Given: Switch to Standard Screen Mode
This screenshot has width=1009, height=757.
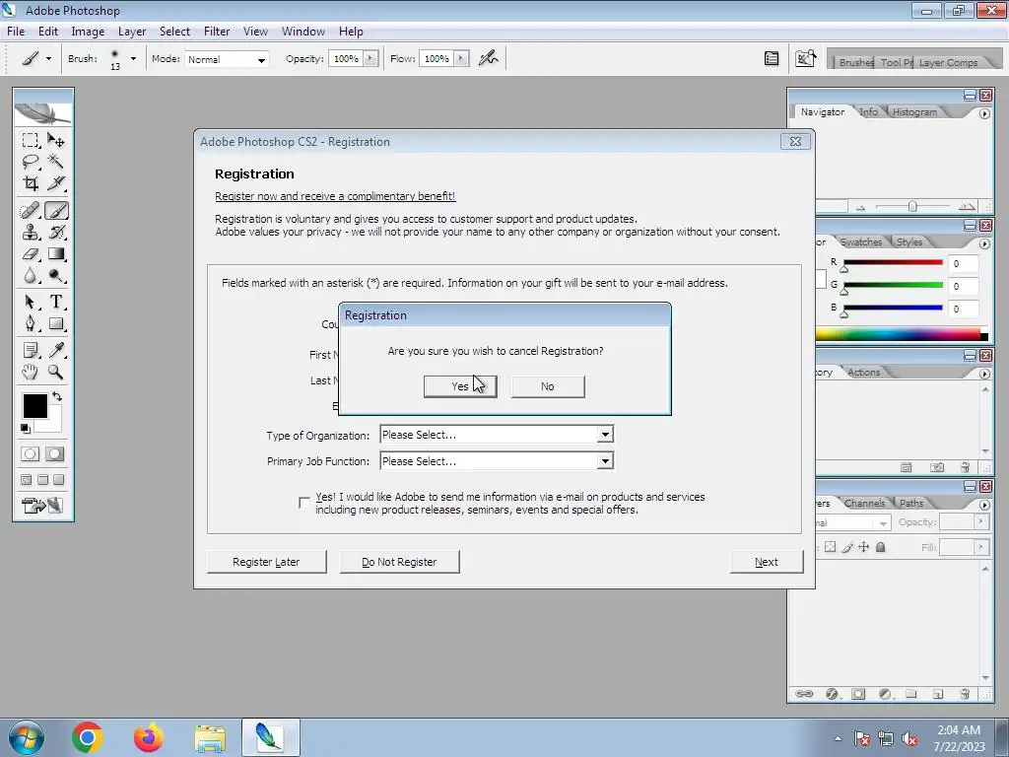Looking at the screenshot, I should [27, 480].
